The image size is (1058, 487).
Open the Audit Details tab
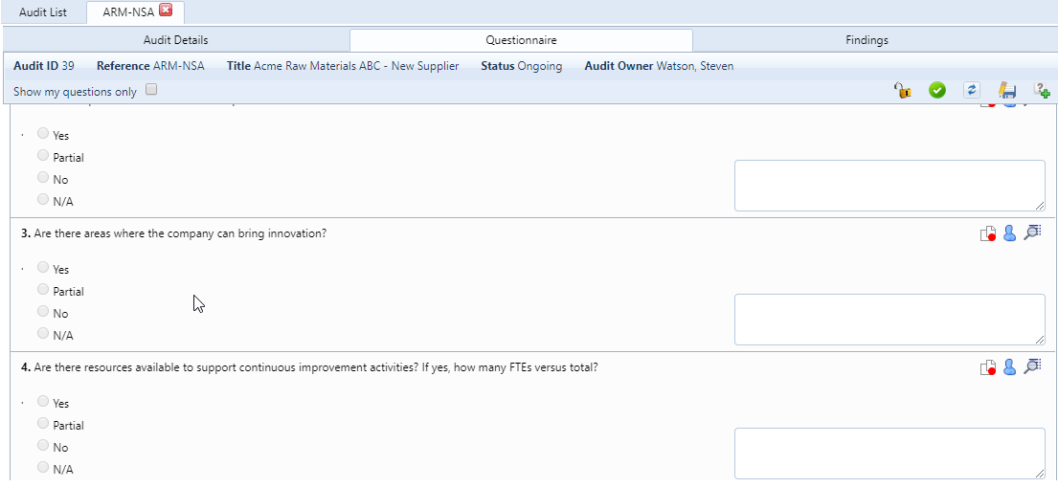(x=175, y=40)
